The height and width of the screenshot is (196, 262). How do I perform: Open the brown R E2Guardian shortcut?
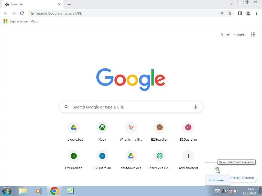pyautogui.click(x=160, y=132)
